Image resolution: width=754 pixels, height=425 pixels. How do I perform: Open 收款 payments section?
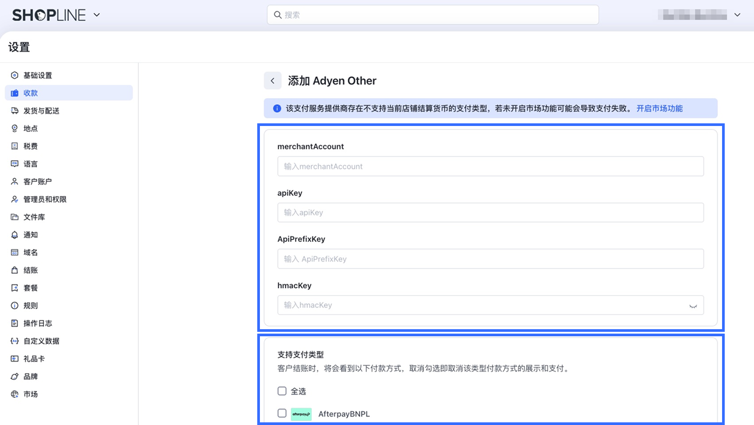point(69,93)
